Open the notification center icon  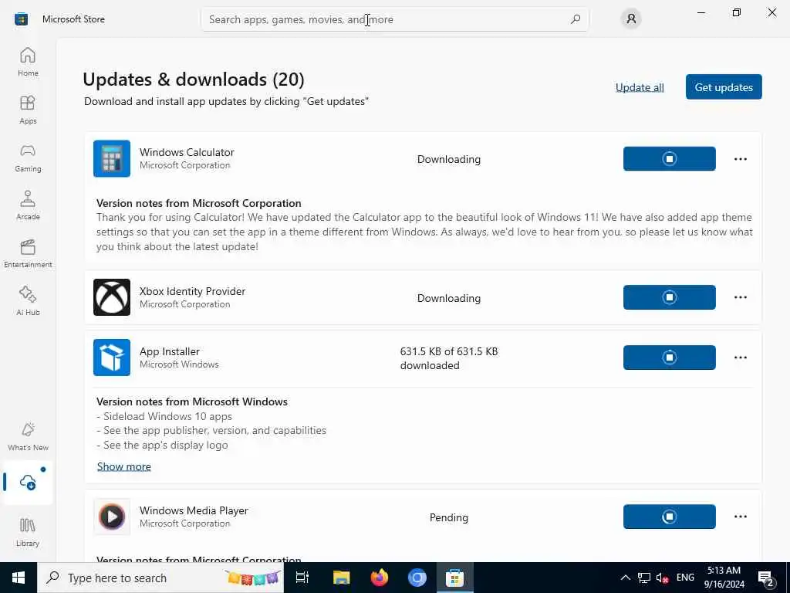766,578
